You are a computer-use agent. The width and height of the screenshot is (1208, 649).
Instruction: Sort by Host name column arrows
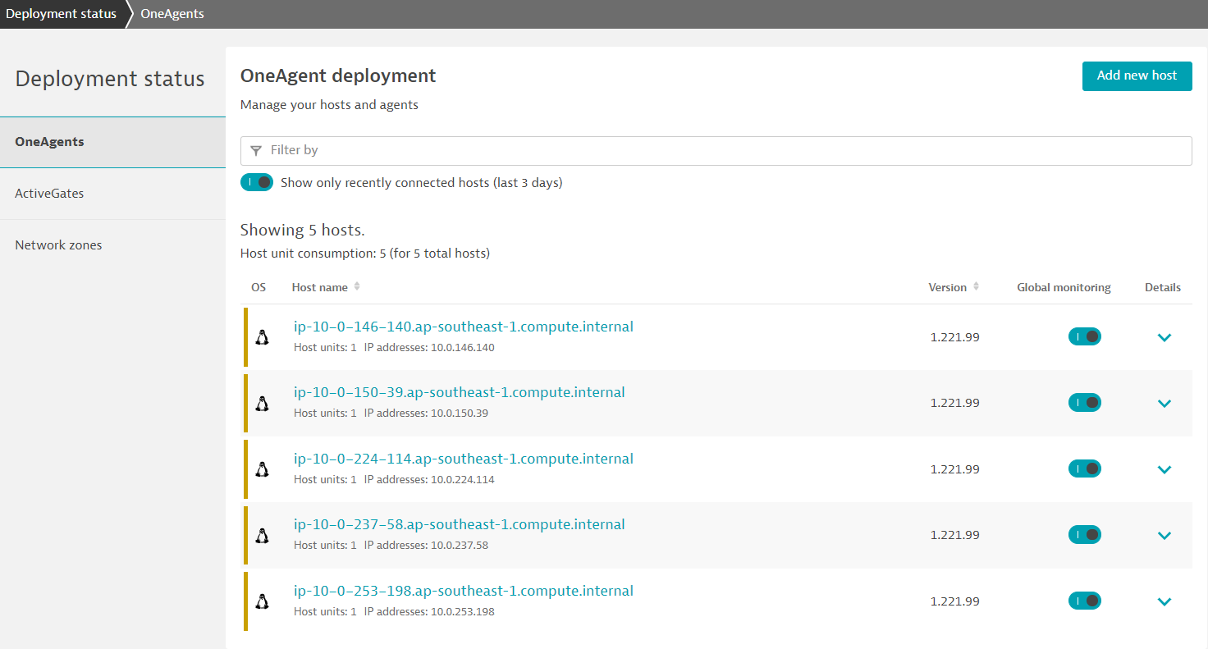tap(357, 287)
